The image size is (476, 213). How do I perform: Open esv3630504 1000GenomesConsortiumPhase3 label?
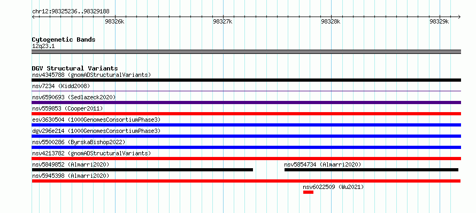pyautogui.click(x=96, y=120)
